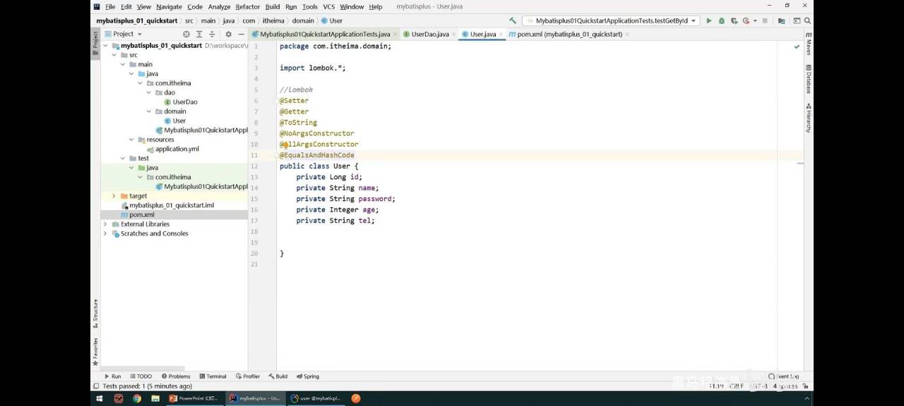
Task: Open the Refactor menu
Action: click(x=247, y=6)
